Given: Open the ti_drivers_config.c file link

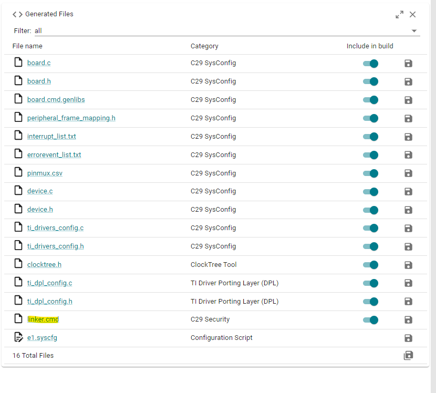Looking at the screenshot, I should point(55,228).
